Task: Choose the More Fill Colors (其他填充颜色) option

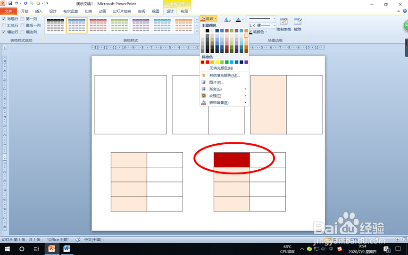Action: 225,75
